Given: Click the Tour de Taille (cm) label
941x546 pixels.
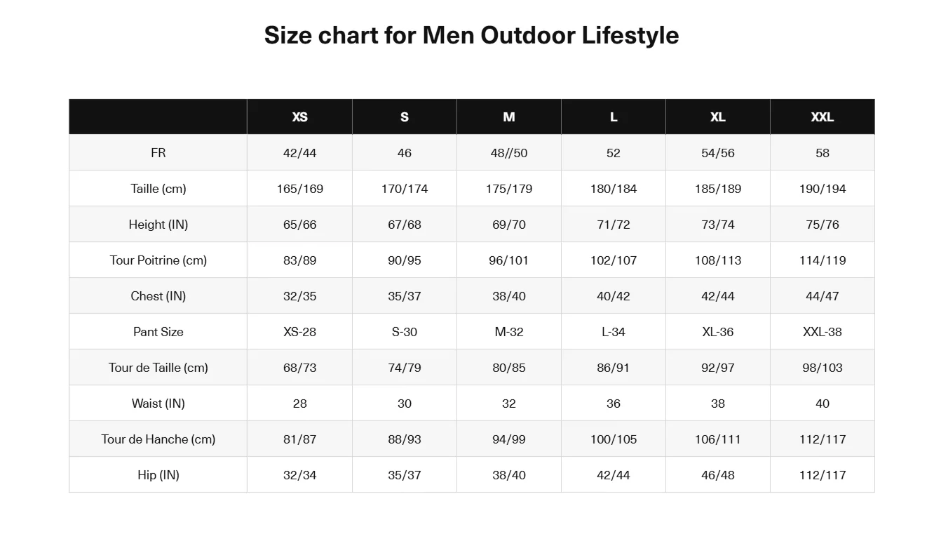Looking at the screenshot, I should coord(158,368).
